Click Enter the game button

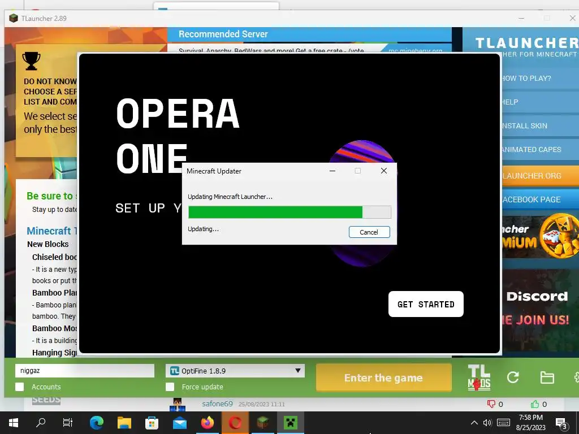pyautogui.click(x=384, y=377)
